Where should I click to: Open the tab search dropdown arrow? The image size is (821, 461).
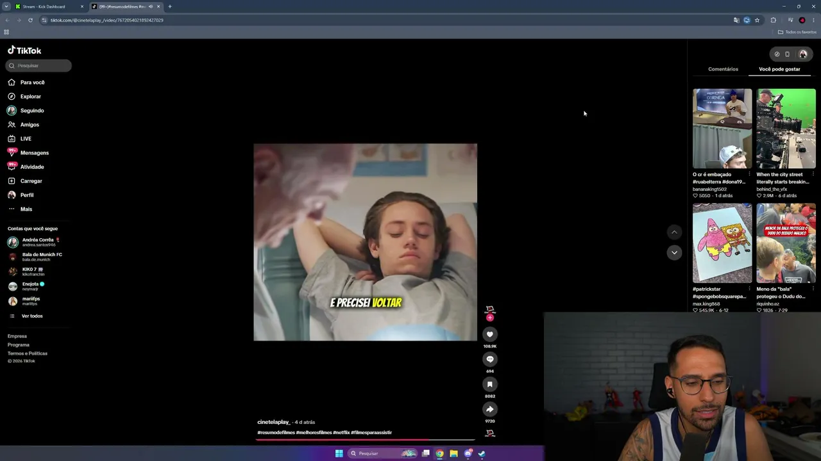(6, 6)
